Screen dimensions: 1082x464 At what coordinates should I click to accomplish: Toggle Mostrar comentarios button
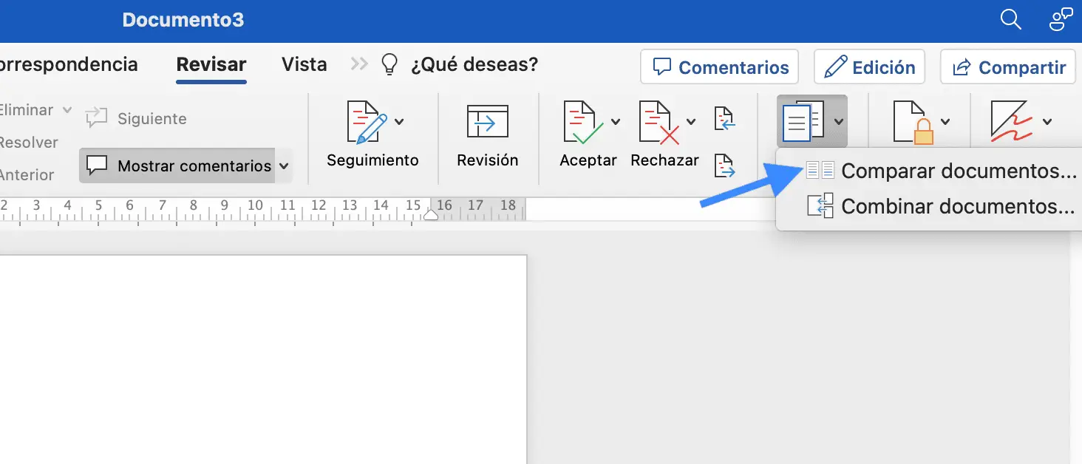tap(178, 166)
